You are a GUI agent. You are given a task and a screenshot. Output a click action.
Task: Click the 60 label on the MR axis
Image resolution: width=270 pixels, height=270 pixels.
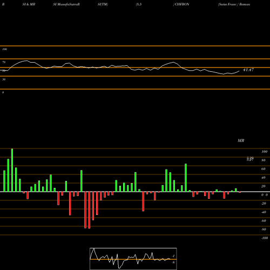[x=264, y=169]
